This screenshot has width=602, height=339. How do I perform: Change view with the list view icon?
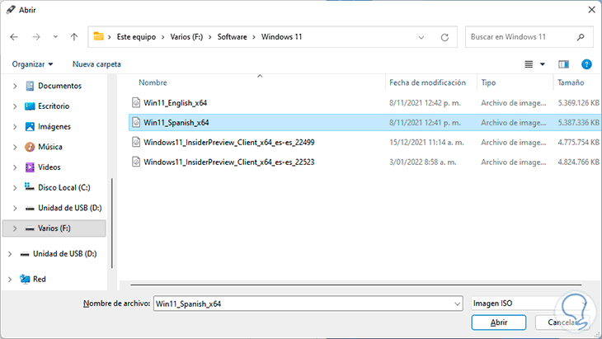tap(529, 64)
